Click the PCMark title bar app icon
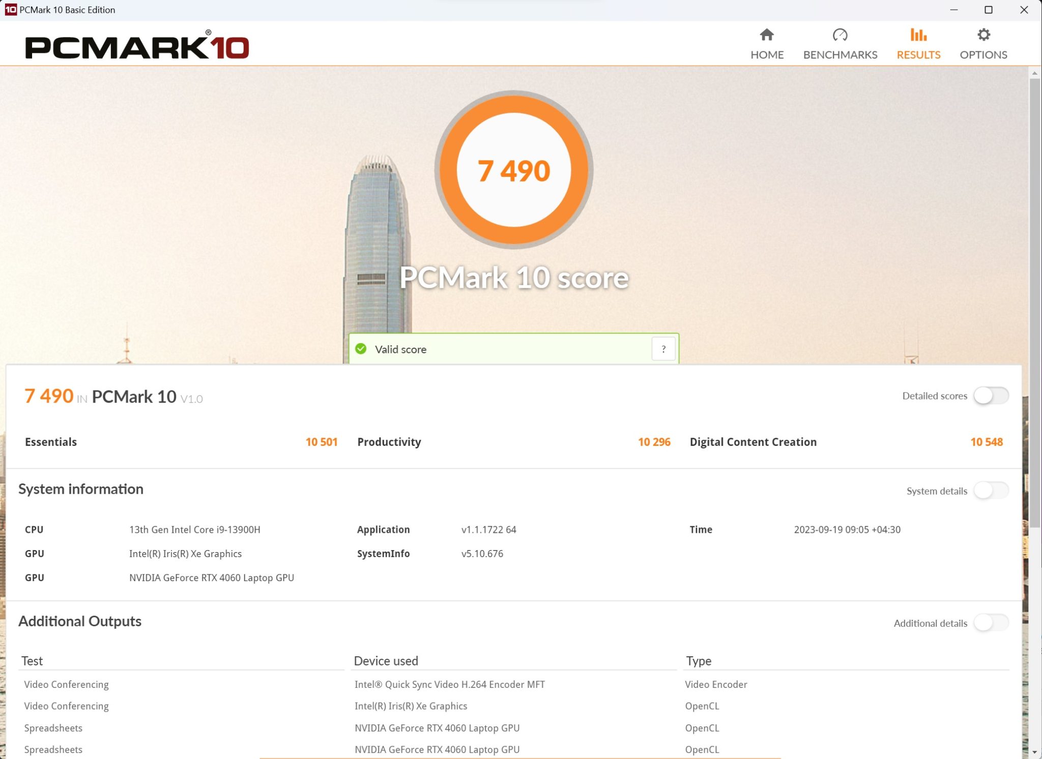The width and height of the screenshot is (1042, 759). click(10, 10)
